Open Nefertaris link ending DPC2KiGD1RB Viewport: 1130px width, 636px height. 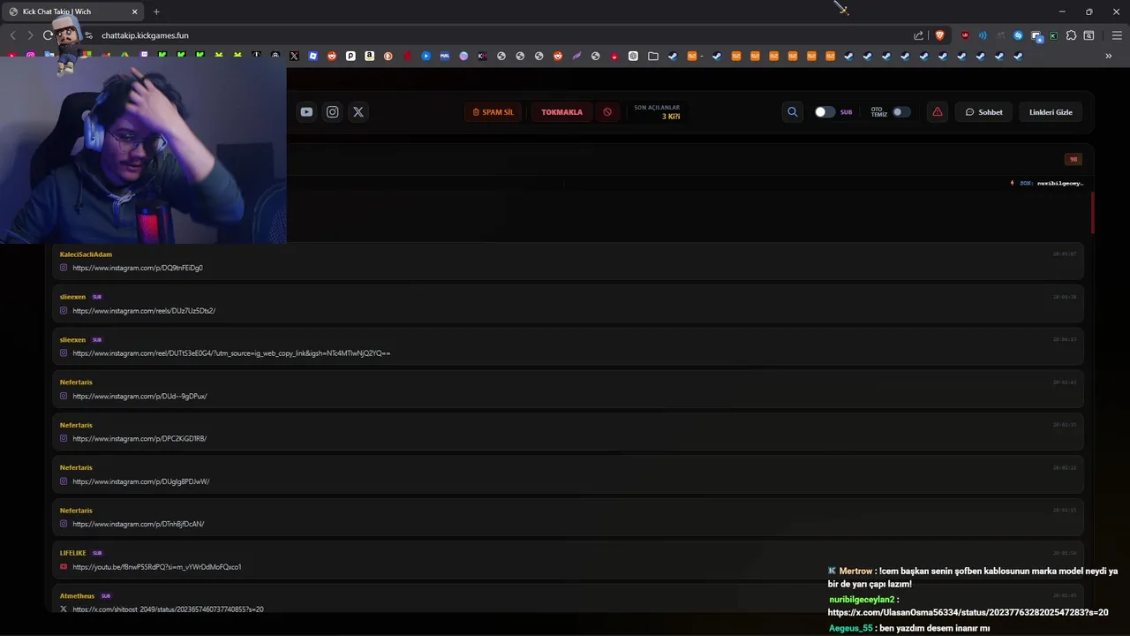click(x=139, y=438)
